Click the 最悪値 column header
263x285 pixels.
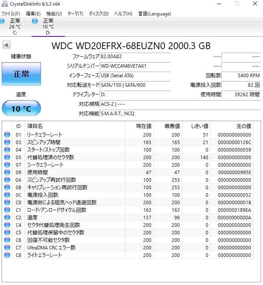tap(168, 126)
